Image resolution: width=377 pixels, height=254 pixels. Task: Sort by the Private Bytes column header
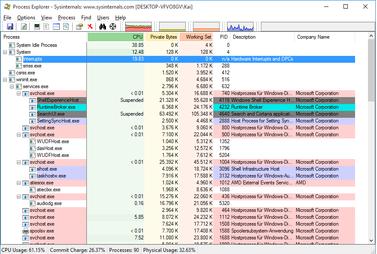[x=162, y=37]
